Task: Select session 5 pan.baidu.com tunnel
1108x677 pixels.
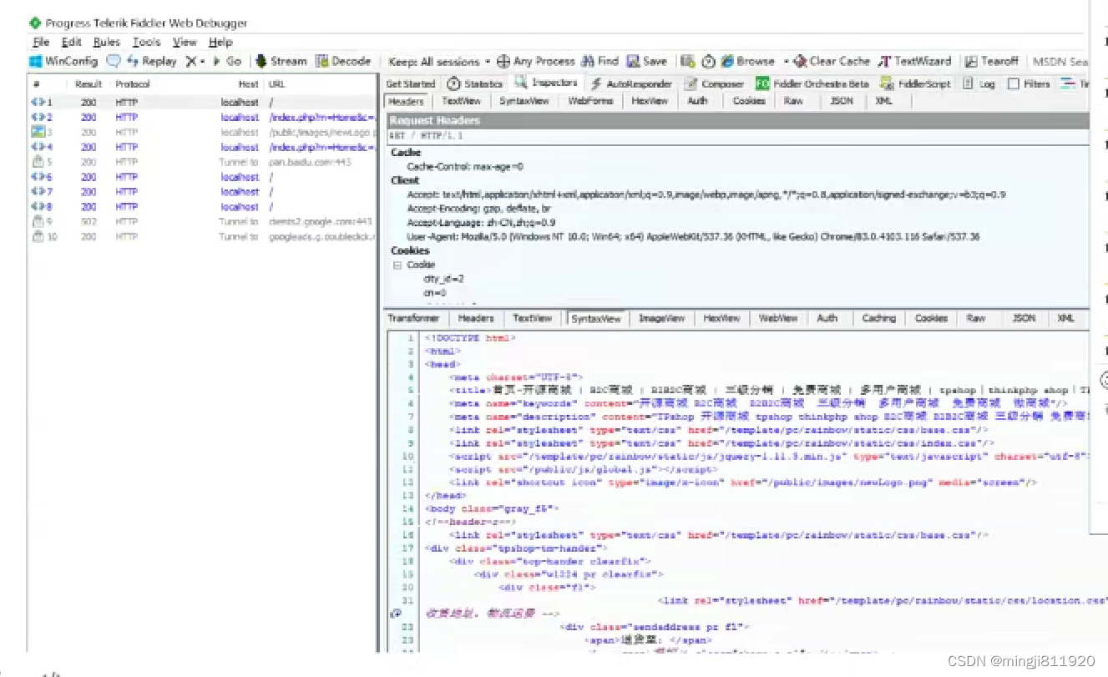Action: point(203,162)
